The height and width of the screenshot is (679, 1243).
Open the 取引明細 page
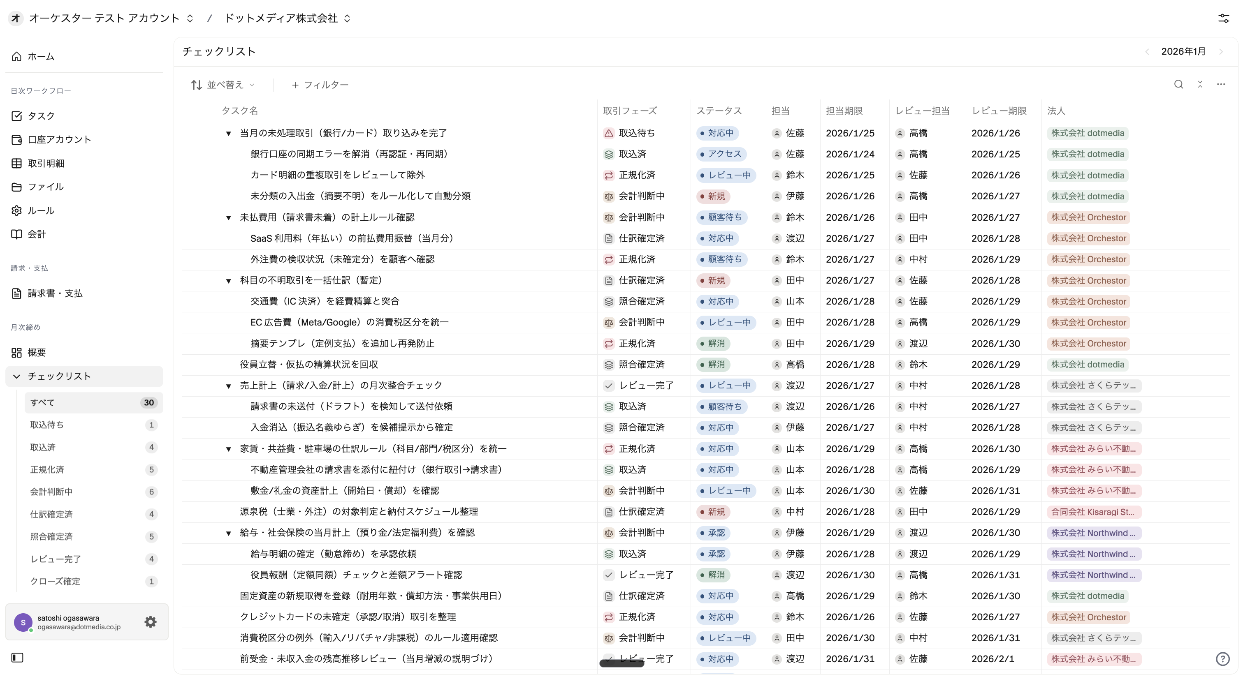point(46,163)
